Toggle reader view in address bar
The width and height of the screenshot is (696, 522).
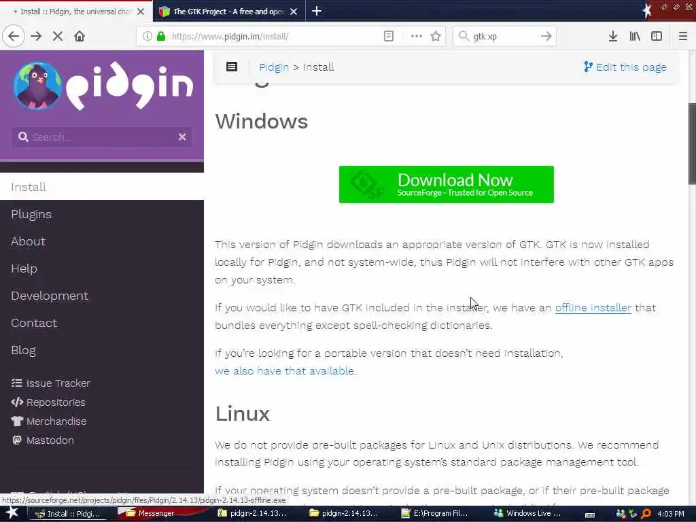(x=388, y=37)
